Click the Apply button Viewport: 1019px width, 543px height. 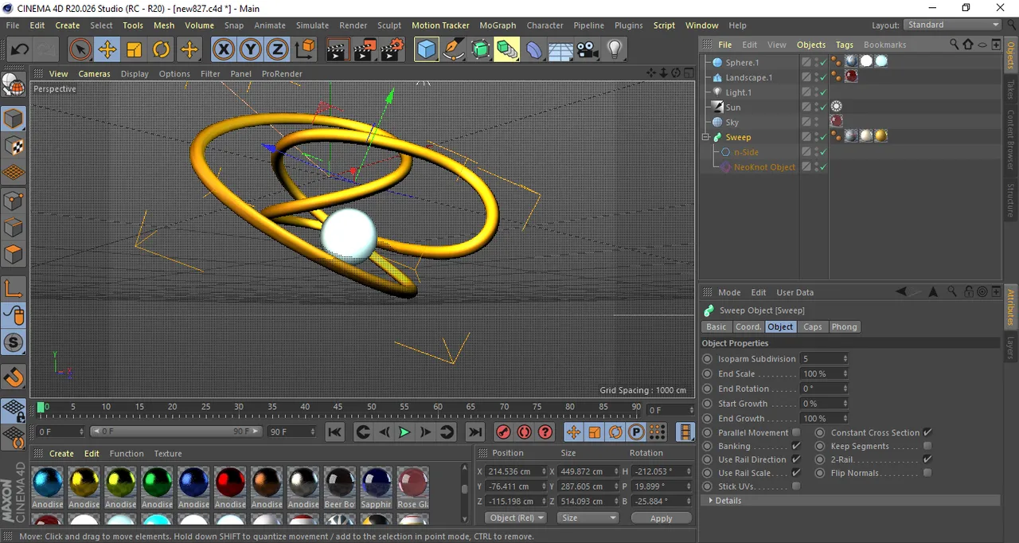(x=661, y=518)
